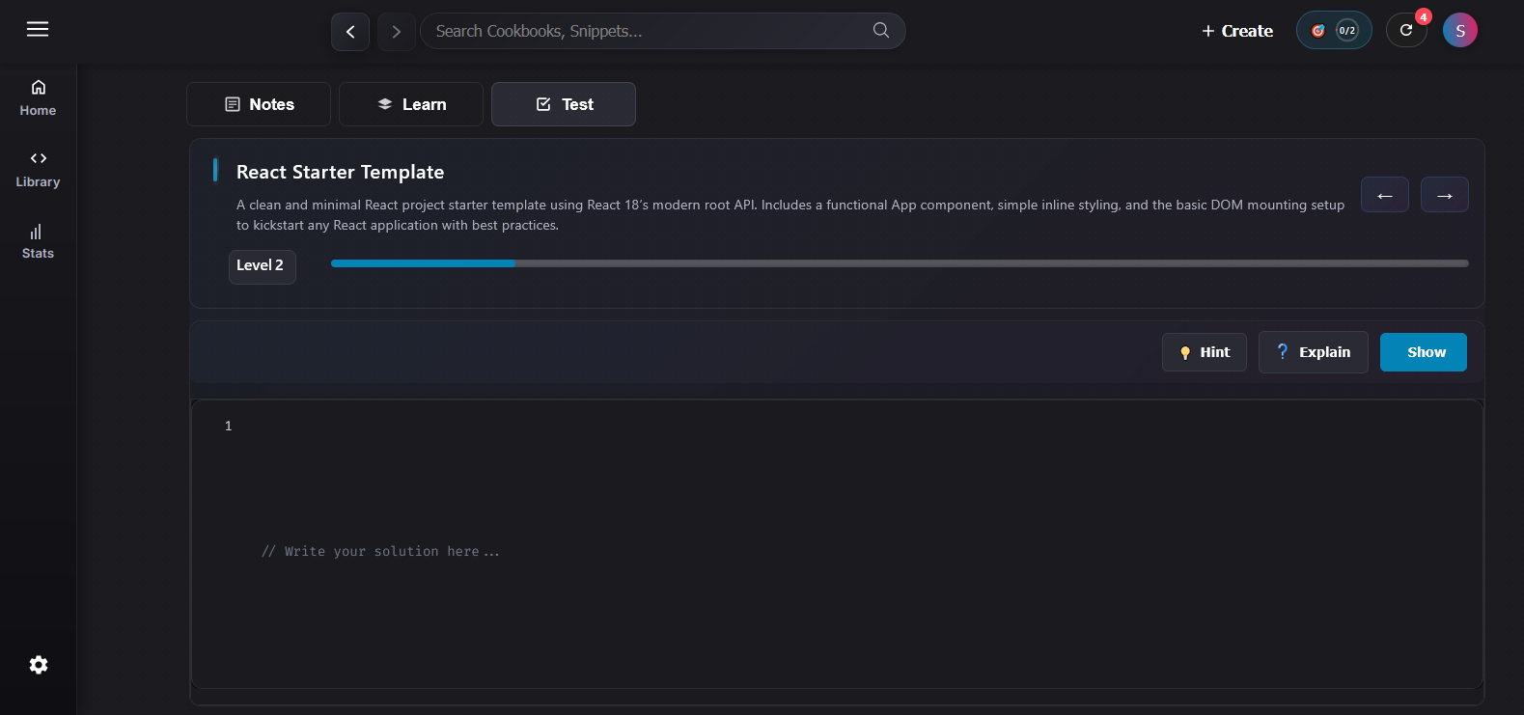This screenshot has width=1524, height=715.
Task: Switch to the Learn tab
Action: click(411, 104)
